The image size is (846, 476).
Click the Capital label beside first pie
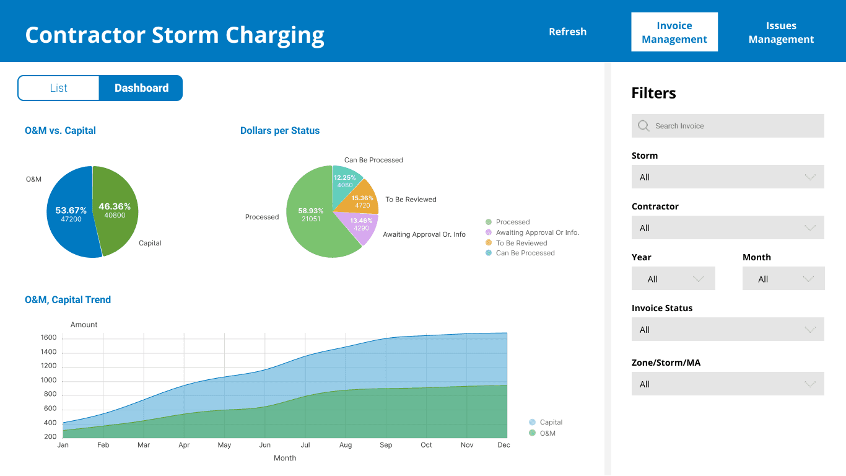[x=150, y=243]
